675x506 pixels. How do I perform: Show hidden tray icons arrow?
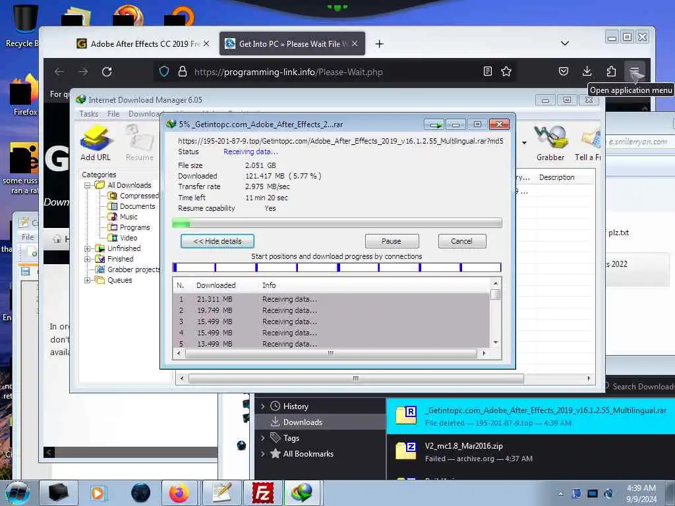tap(560, 493)
